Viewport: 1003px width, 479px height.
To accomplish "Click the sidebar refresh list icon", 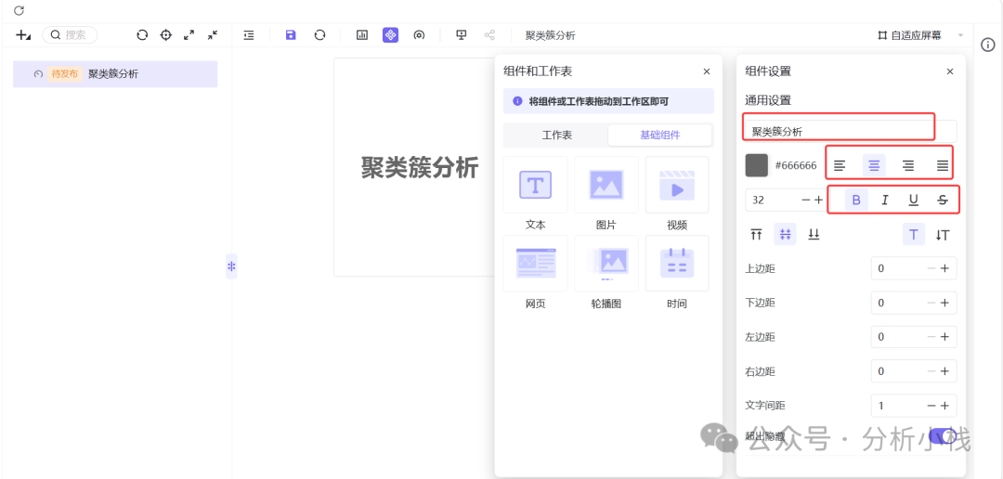I will 142,35.
